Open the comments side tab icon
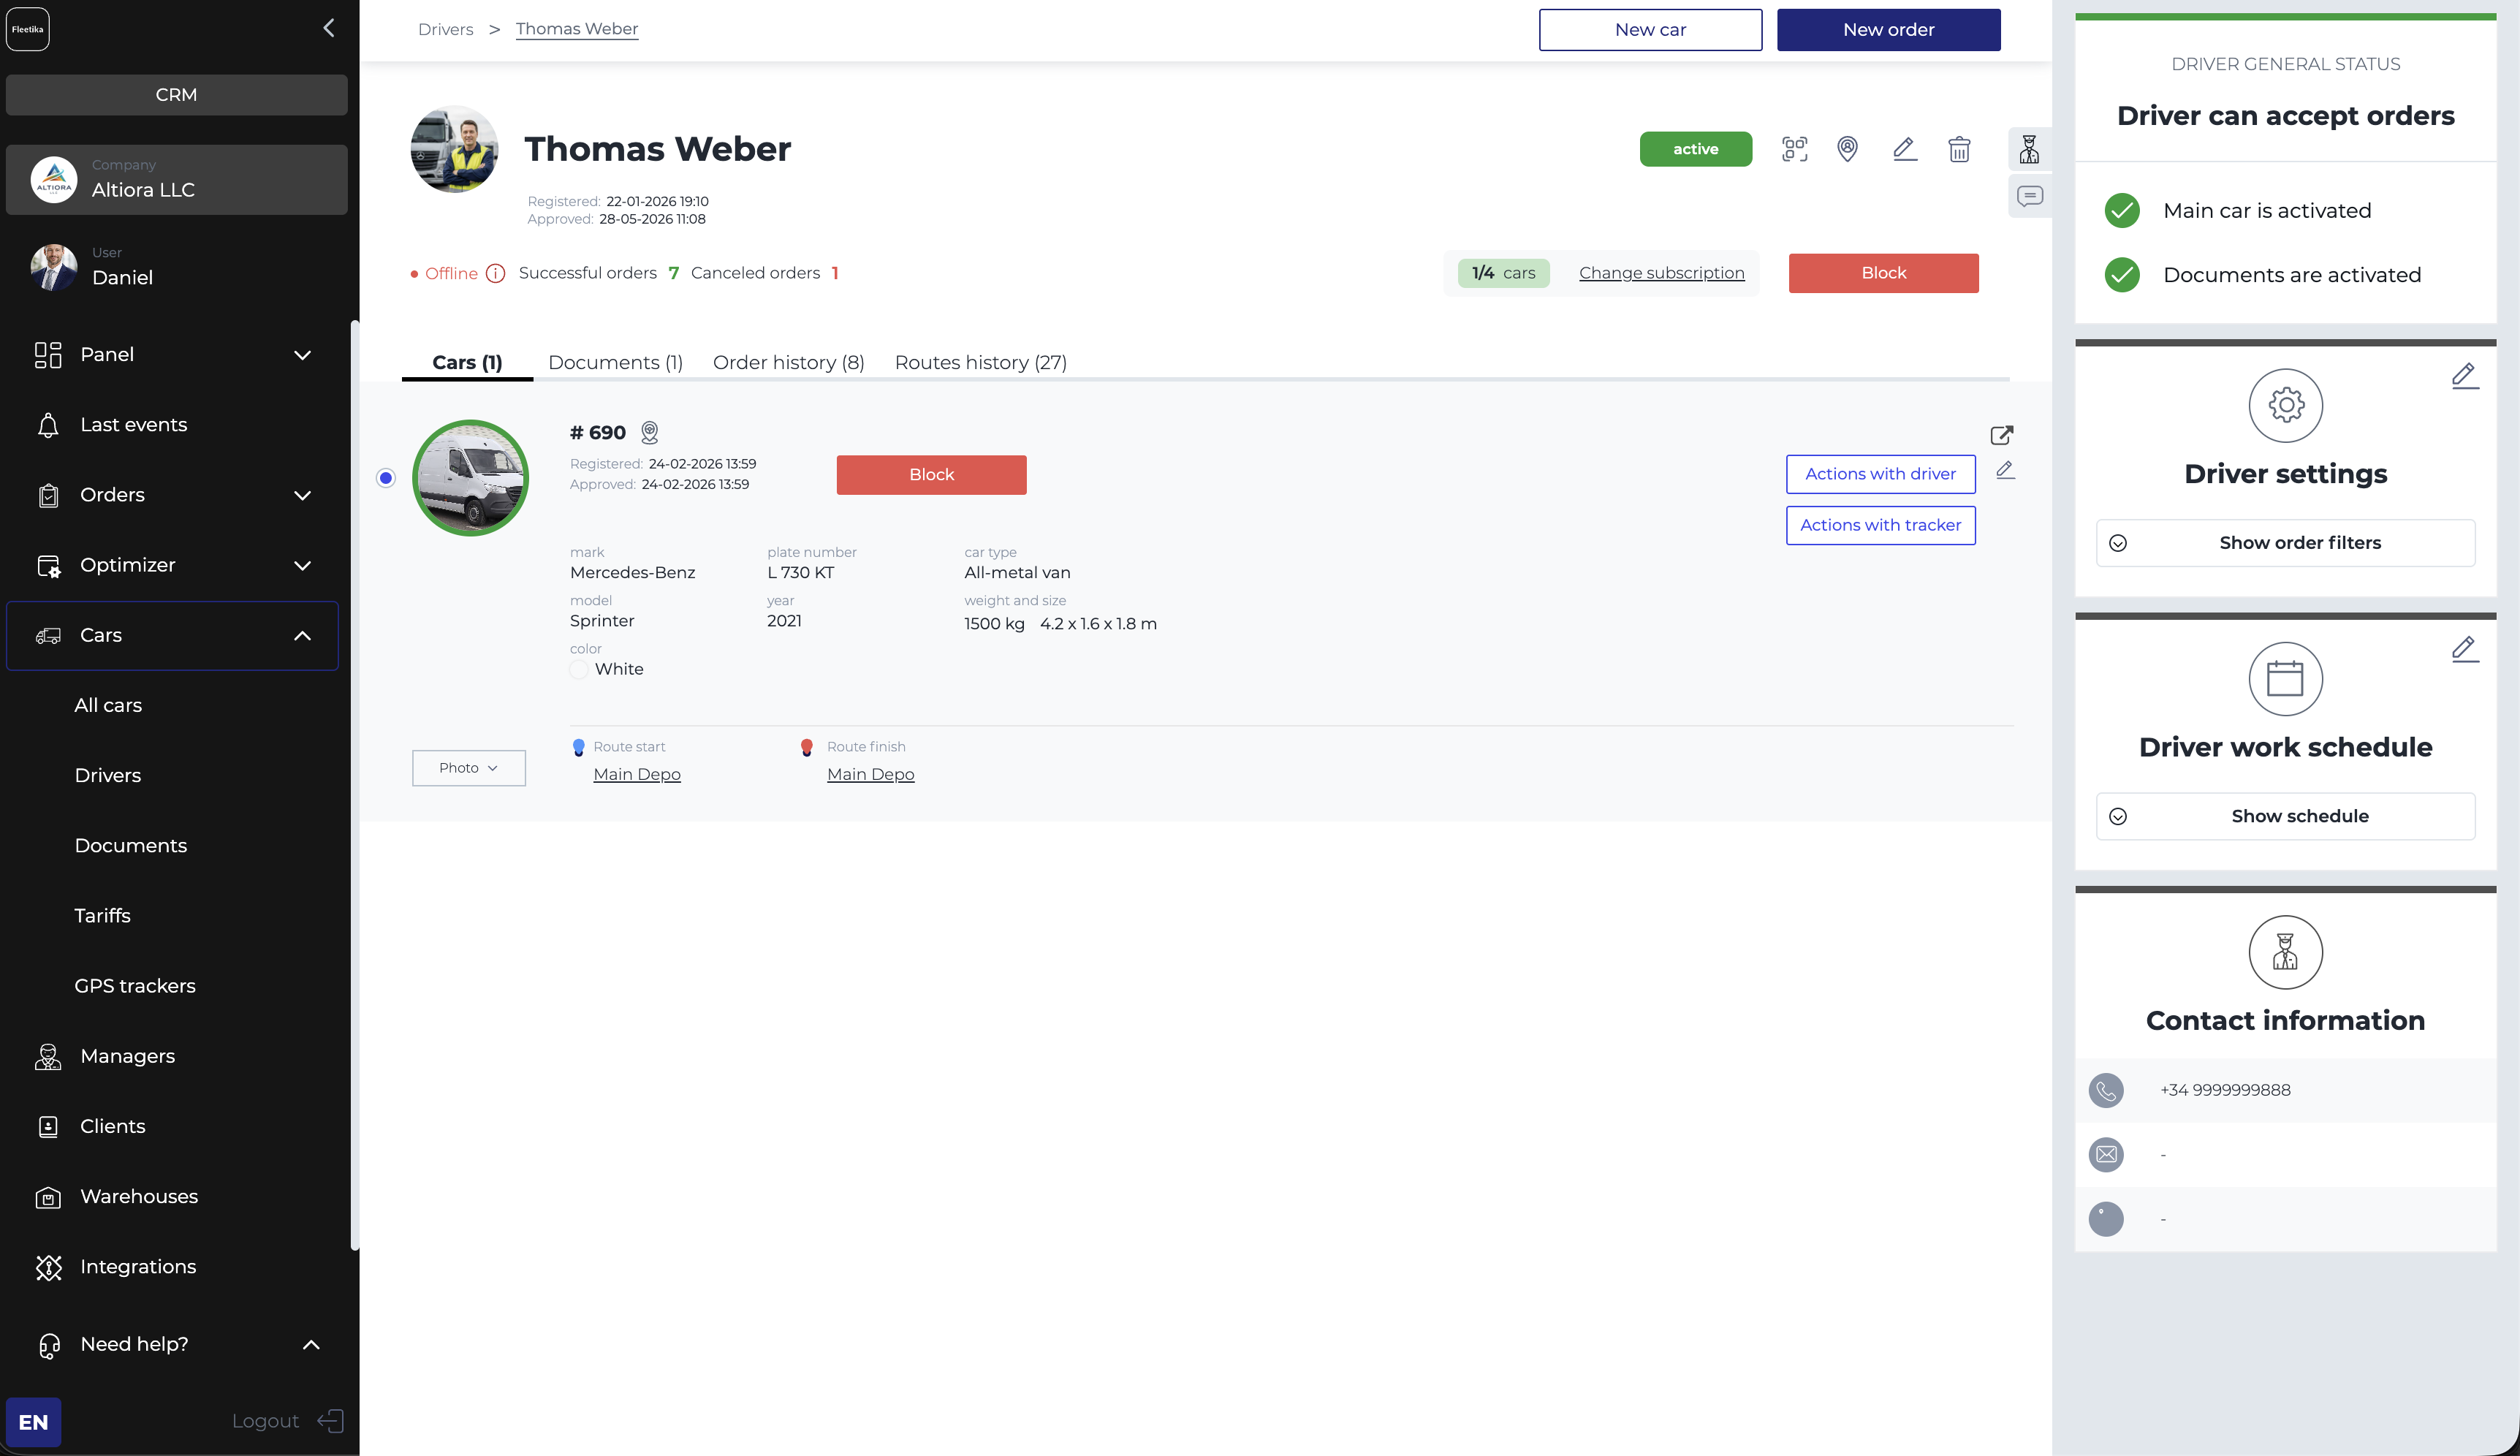The width and height of the screenshot is (2520, 1456). [2029, 196]
